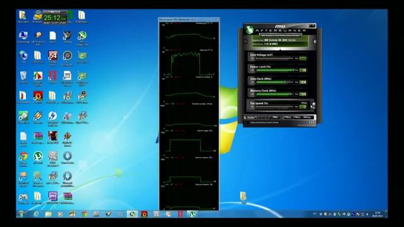This screenshot has height=227, width=404.
Task: Select the Core Voltage value box
Action: 303,59
